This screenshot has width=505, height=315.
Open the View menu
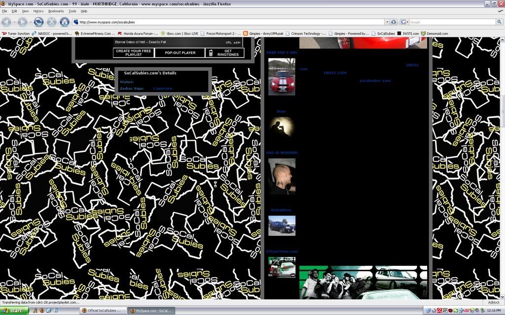pyautogui.click(x=25, y=11)
